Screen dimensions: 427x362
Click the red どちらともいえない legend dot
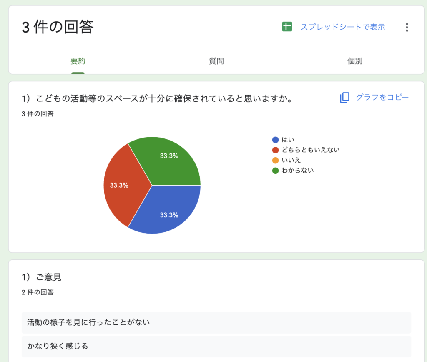[275, 150]
